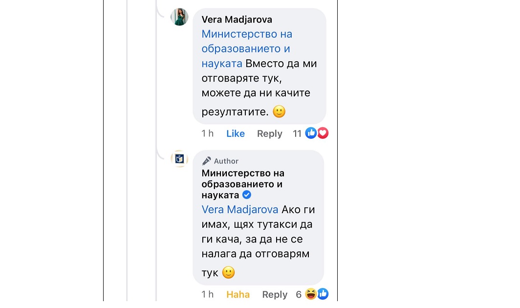
Task: Select the timestamp 1 h on the ministry's reply
Action: tap(207, 294)
